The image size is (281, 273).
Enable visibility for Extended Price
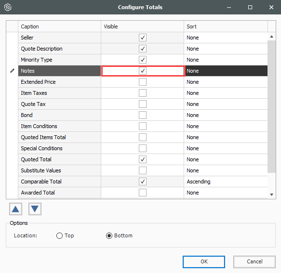(x=143, y=82)
